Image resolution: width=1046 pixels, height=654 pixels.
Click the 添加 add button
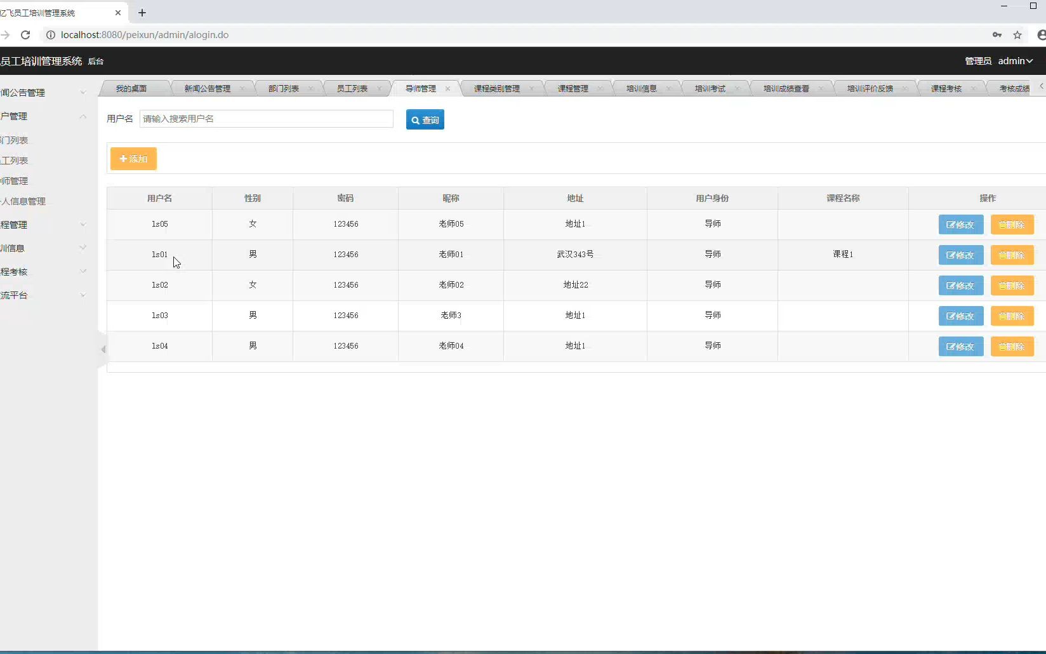click(133, 159)
